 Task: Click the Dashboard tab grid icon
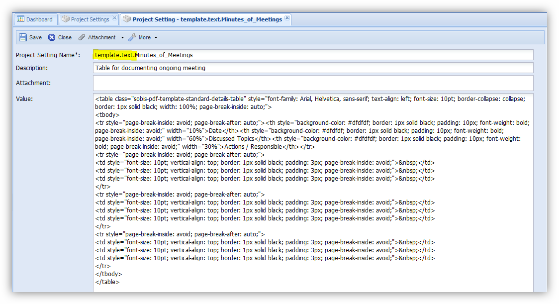point(20,19)
